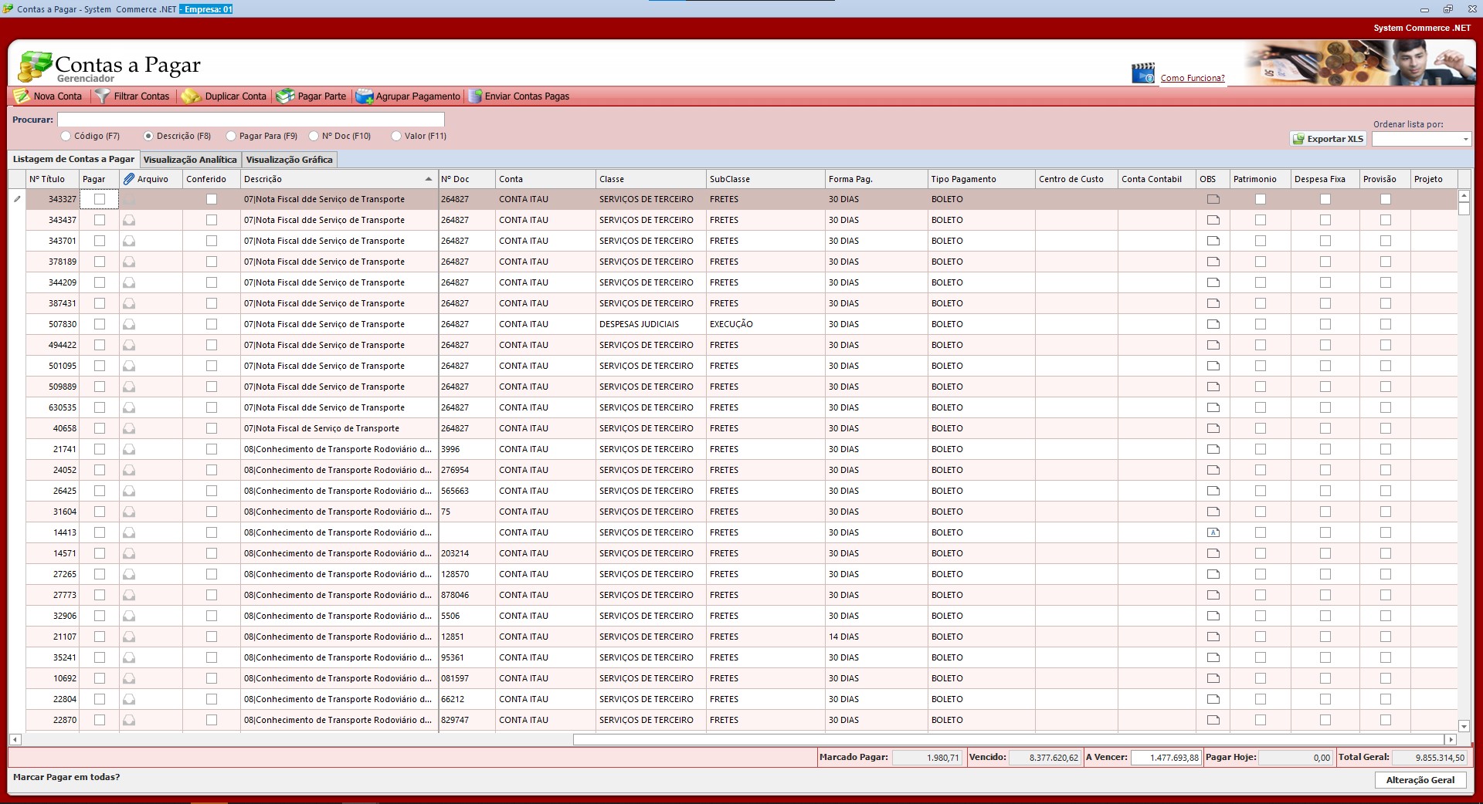Open the Visualização Gráfica tab
Screen dimensions: 1483x804
(289, 160)
